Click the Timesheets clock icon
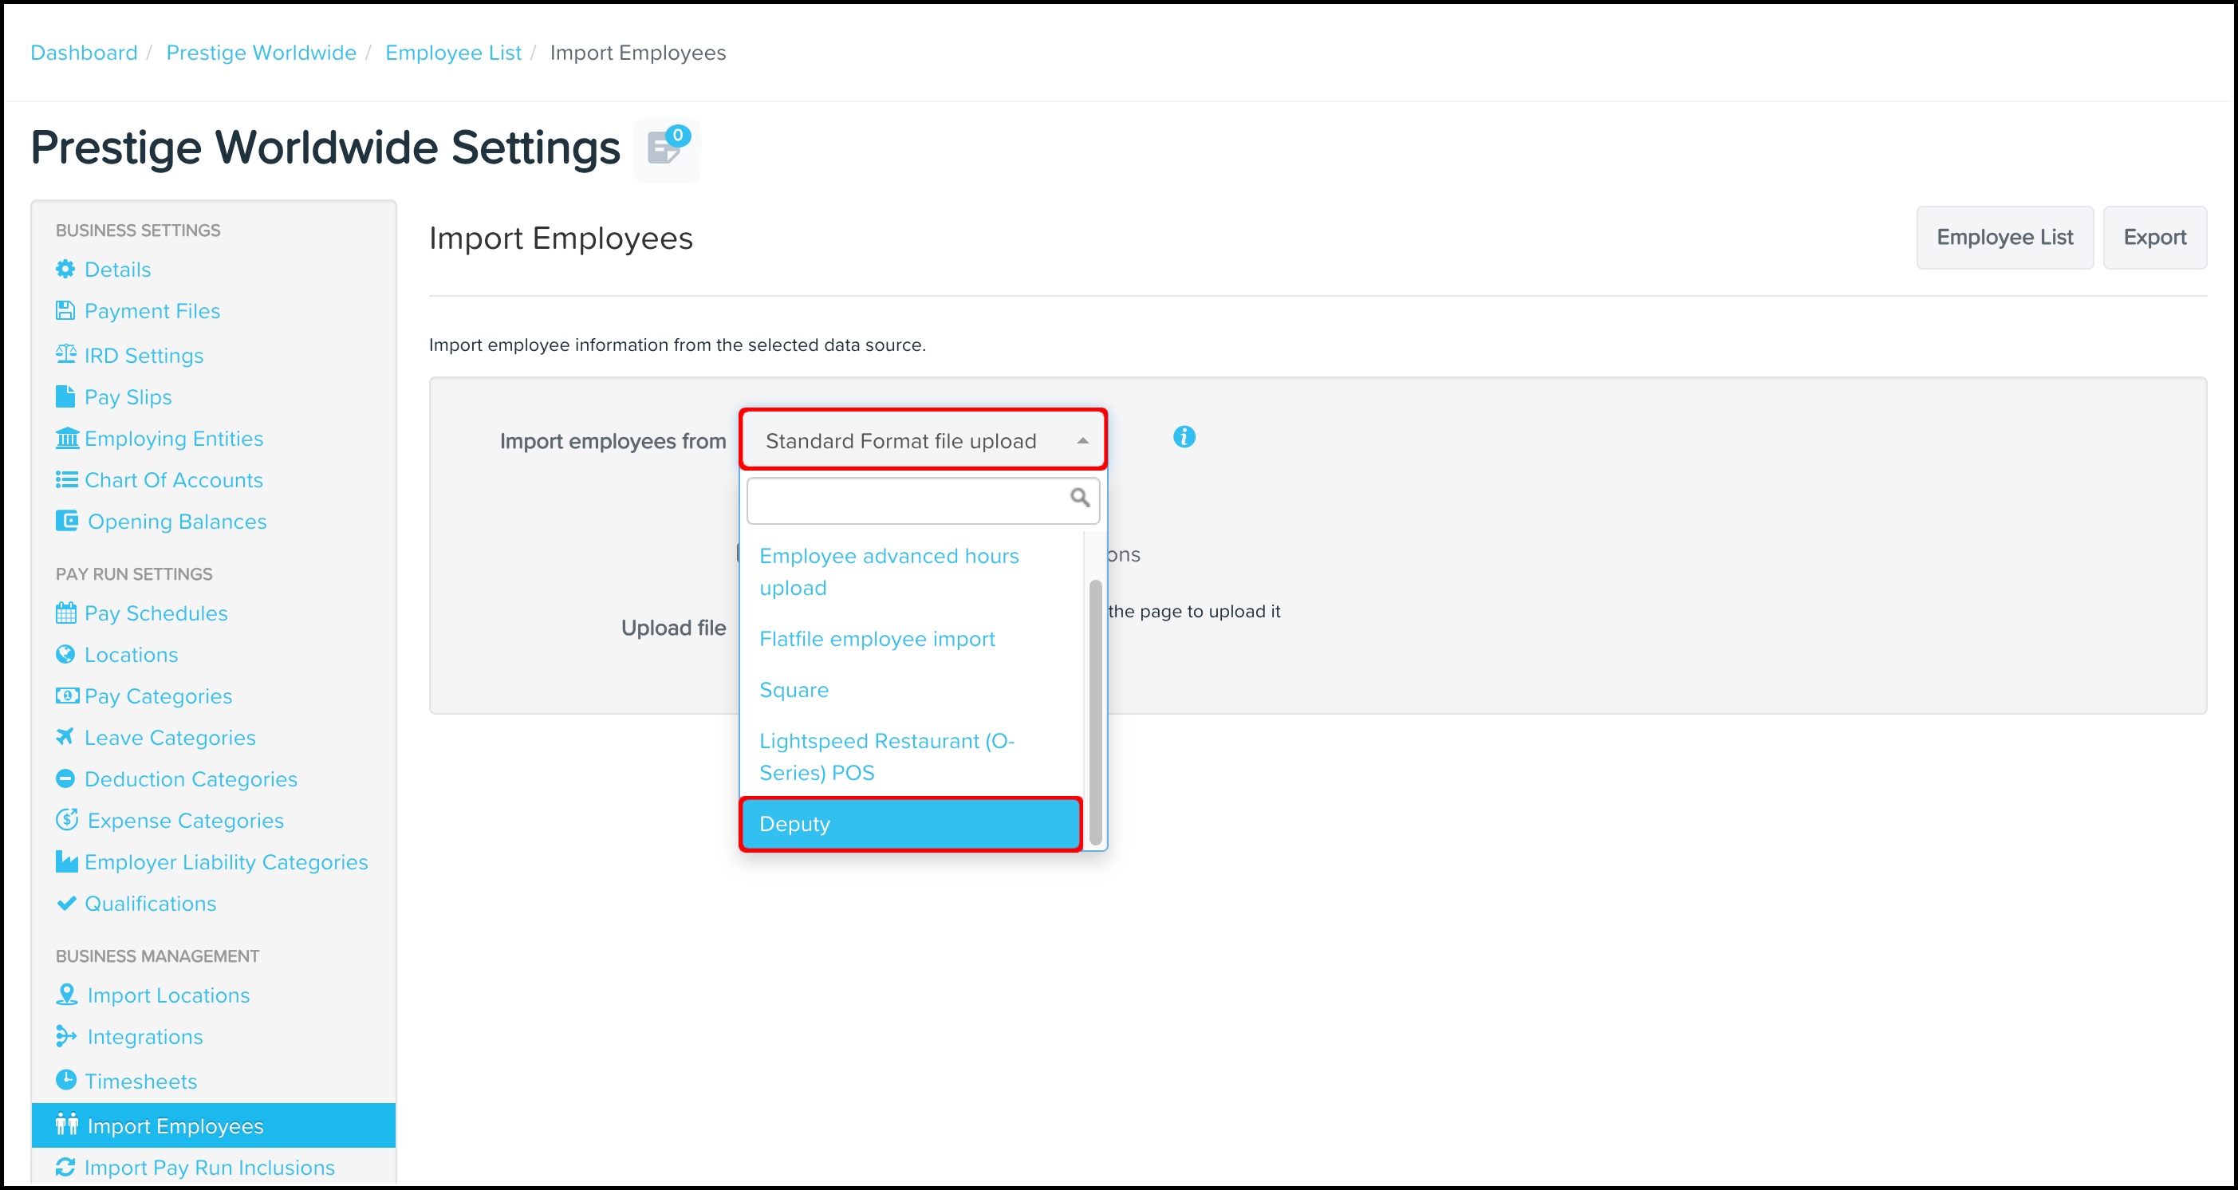This screenshot has height=1190, width=2238. [x=66, y=1080]
